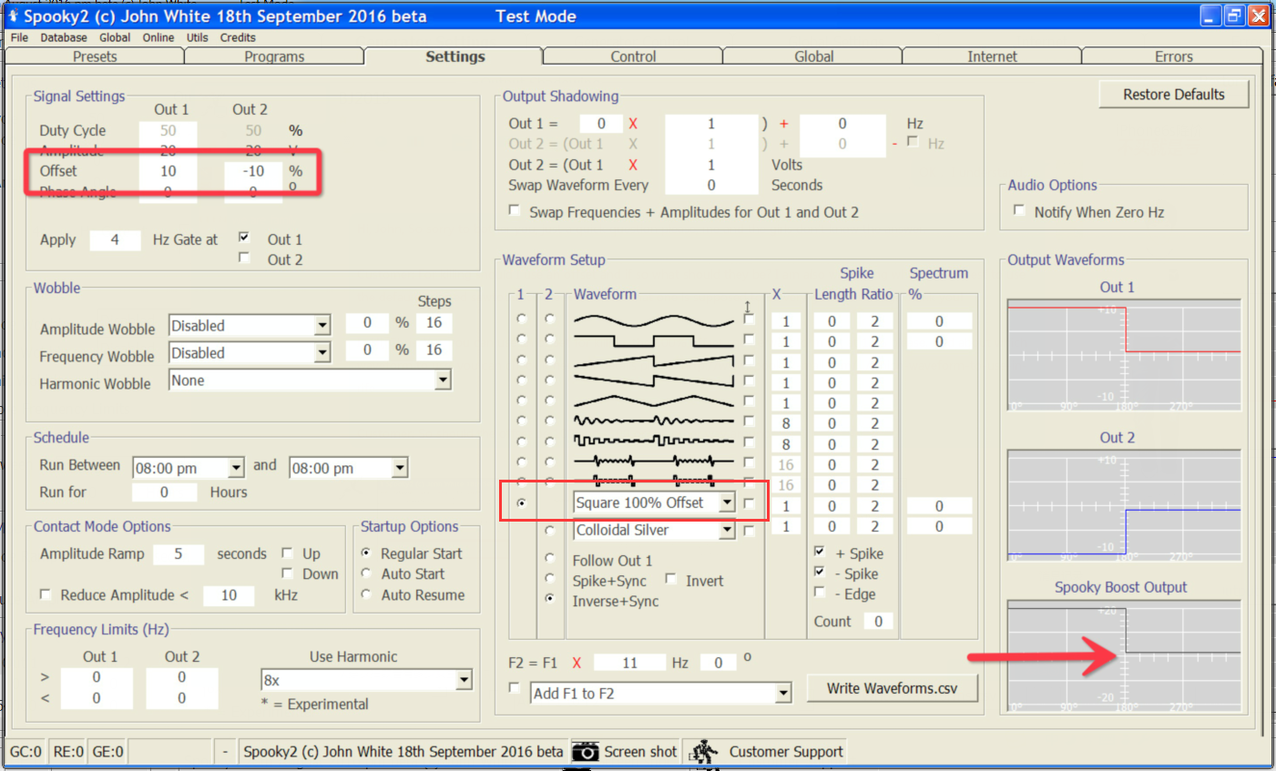
Task: Select the Spike+Sync radio button
Action: coord(549,578)
